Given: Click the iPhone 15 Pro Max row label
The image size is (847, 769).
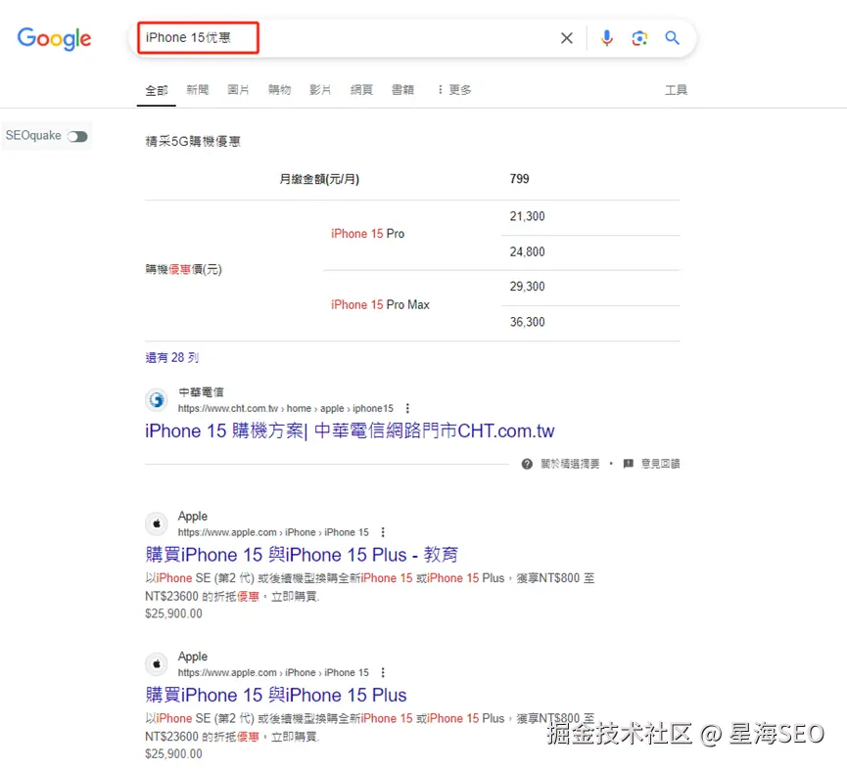Looking at the screenshot, I should (x=380, y=305).
